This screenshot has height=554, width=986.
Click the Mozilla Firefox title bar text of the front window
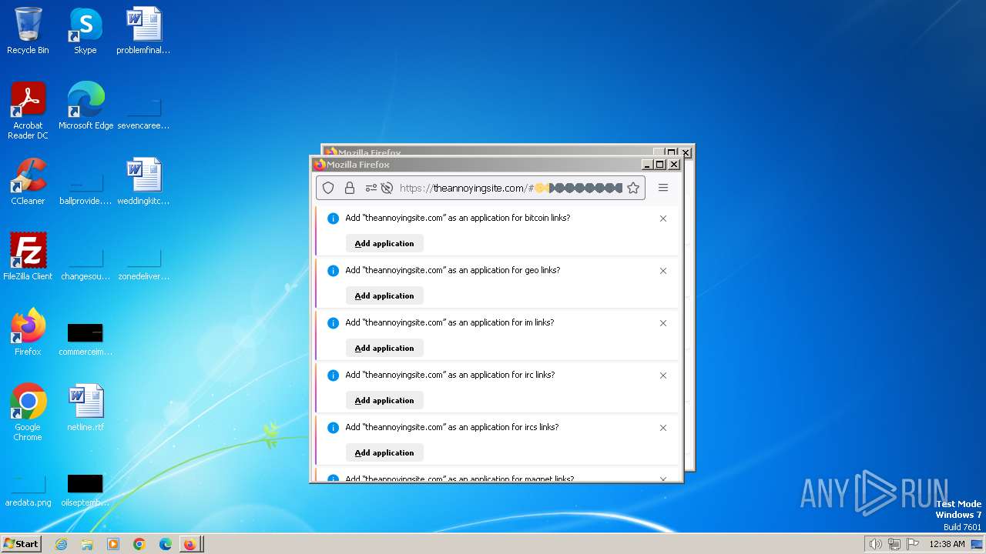coord(358,165)
